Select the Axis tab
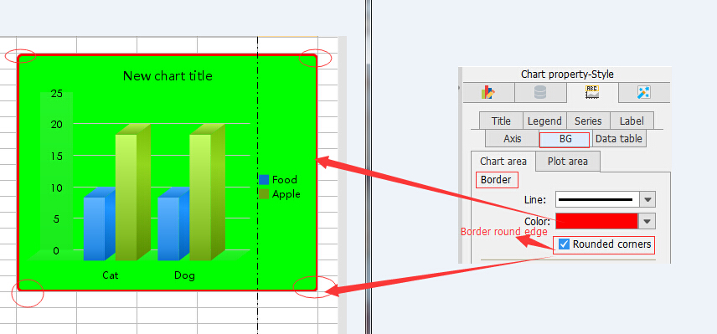The width and height of the screenshot is (717, 334). click(x=512, y=139)
